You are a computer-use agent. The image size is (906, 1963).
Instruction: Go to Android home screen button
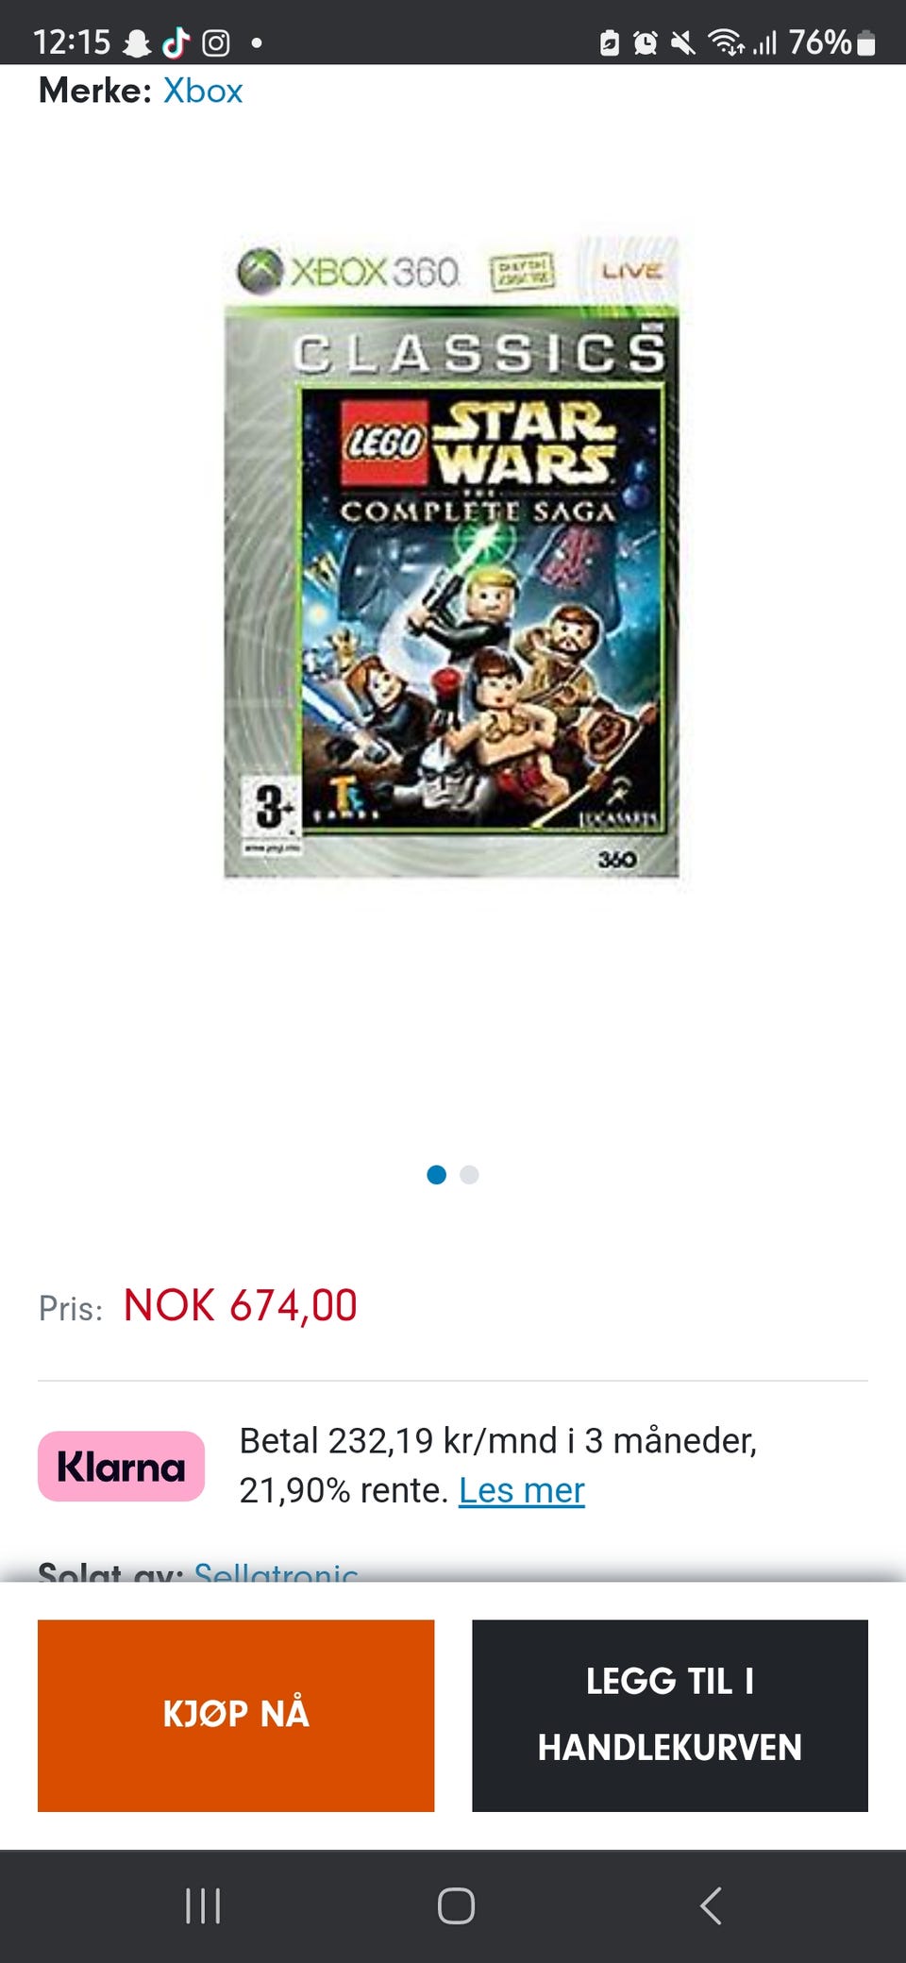456,1905
